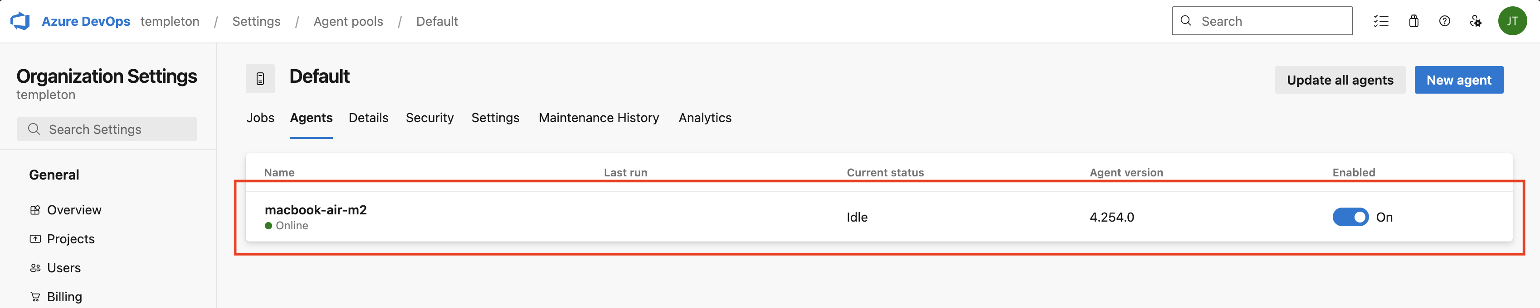Viewport: 1540px width, 308px height.
Task: Open the macbook-air-m2 agent entry
Action: pyautogui.click(x=316, y=210)
